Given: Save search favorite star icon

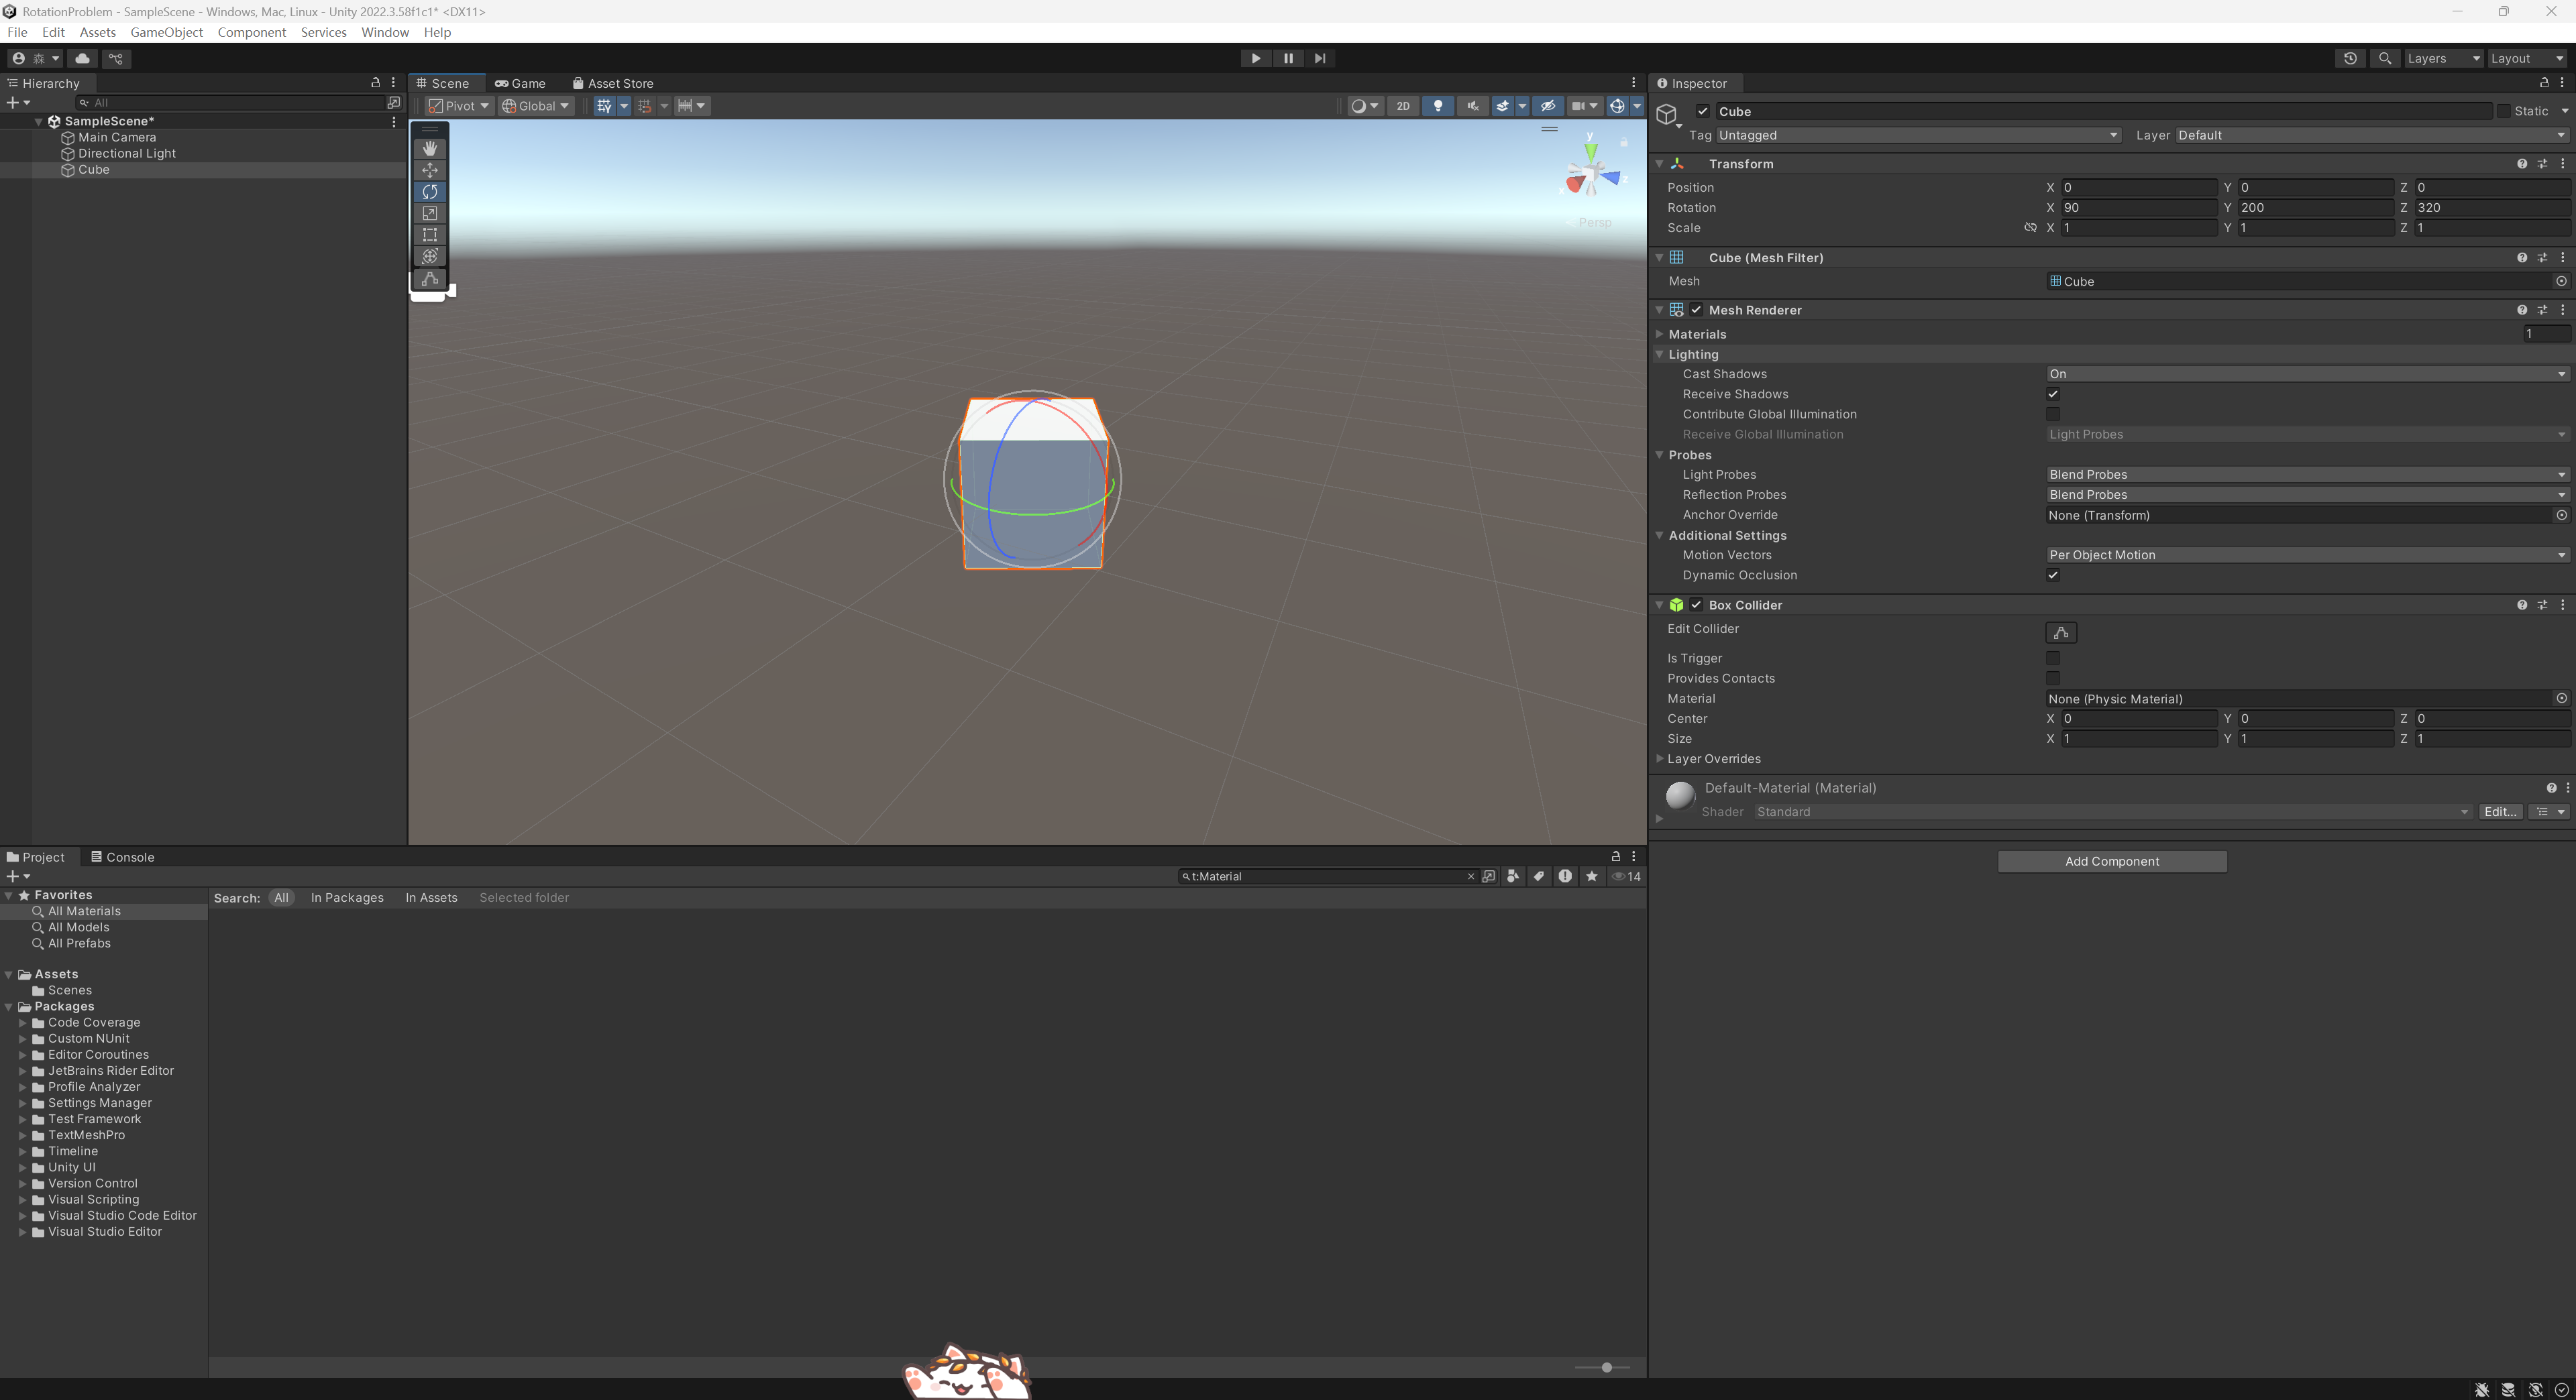Looking at the screenshot, I should pos(1591,876).
